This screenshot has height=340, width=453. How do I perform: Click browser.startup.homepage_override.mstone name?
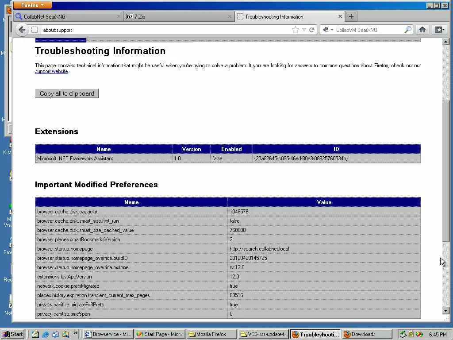pyautogui.click(x=83, y=267)
